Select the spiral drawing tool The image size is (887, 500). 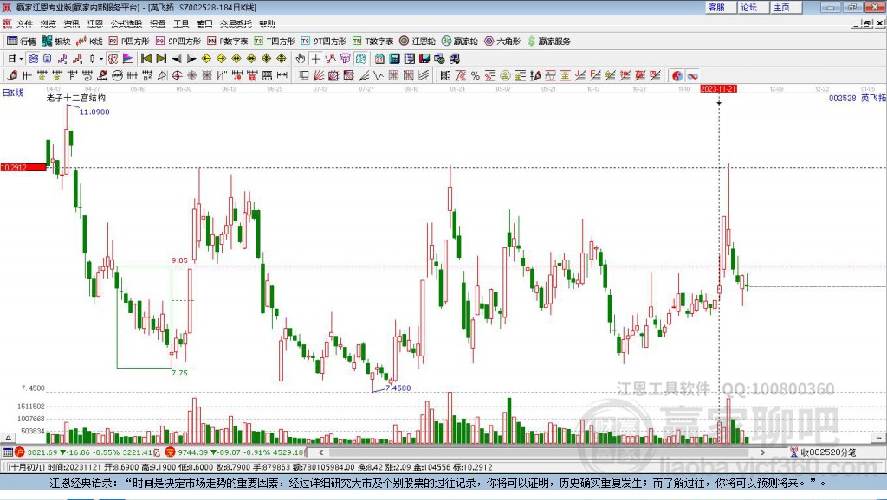(87, 75)
